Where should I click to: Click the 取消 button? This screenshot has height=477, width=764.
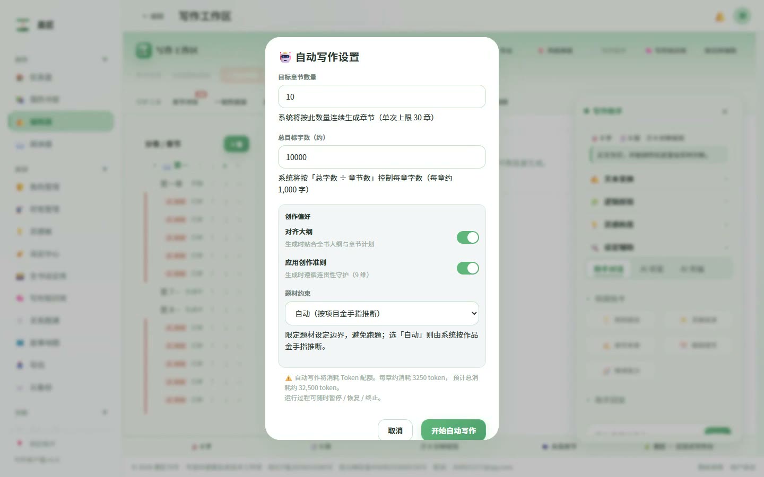coord(395,430)
